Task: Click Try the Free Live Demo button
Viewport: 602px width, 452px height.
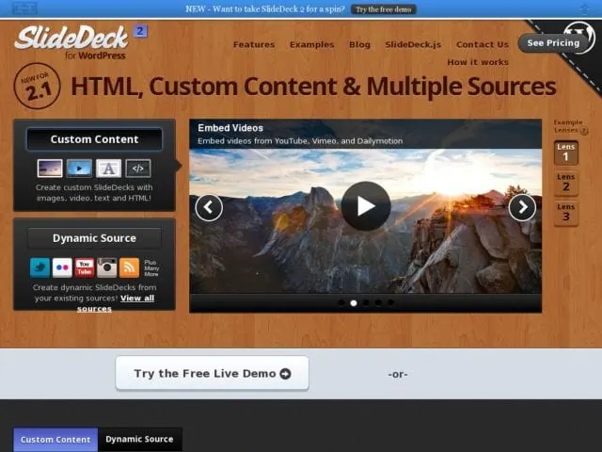Action: click(212, 373)
